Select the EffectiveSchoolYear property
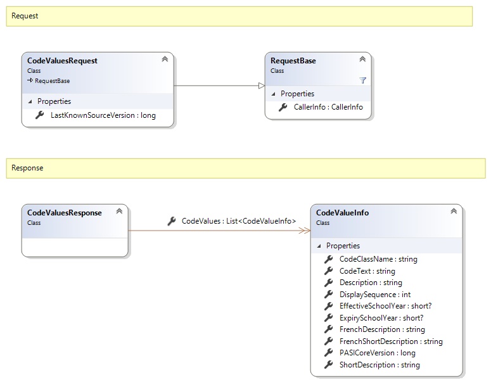Image resolution: width=491 pixels, height=382 pixels. (385, 306)
